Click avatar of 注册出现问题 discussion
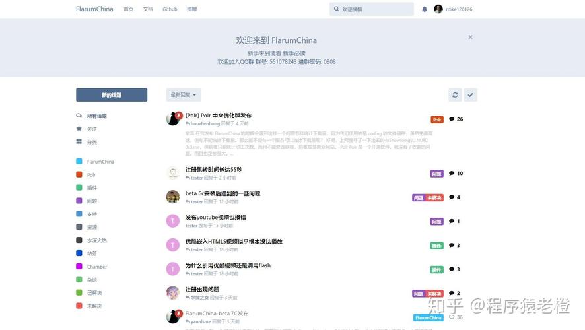Image resolution: width=585 pixels, height=330 pixels. click(173, 293)
